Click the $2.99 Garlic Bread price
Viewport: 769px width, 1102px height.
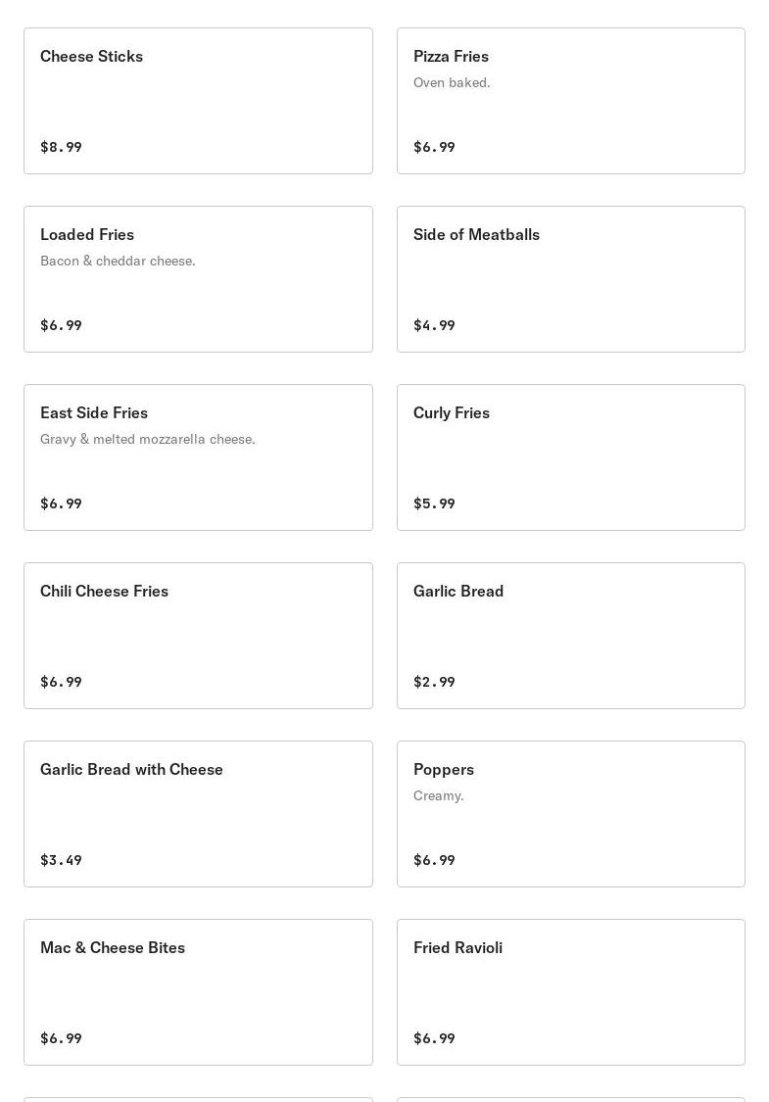(x=434, y=682)
